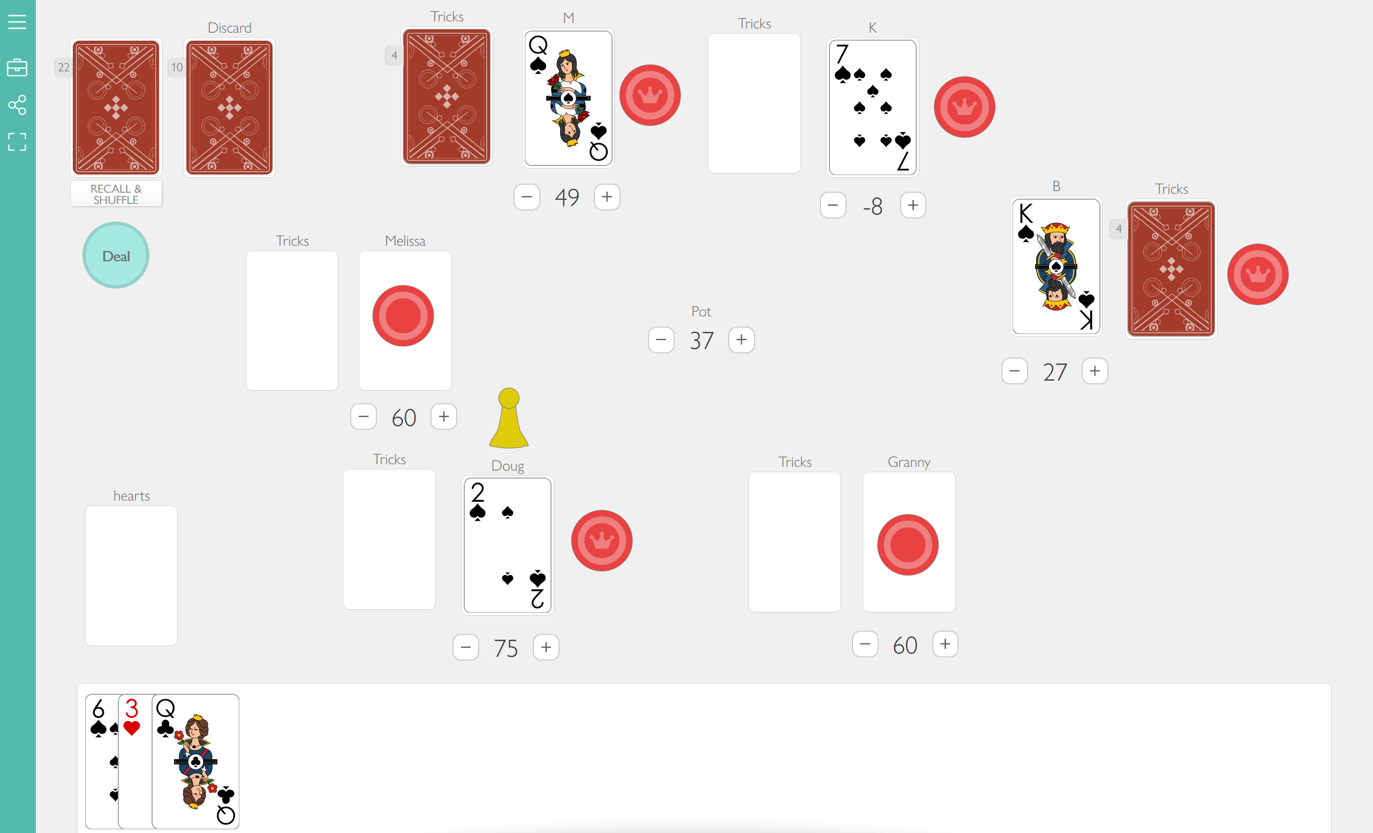
Task: Click the share/network icon
Action: [x=17, y=106]
